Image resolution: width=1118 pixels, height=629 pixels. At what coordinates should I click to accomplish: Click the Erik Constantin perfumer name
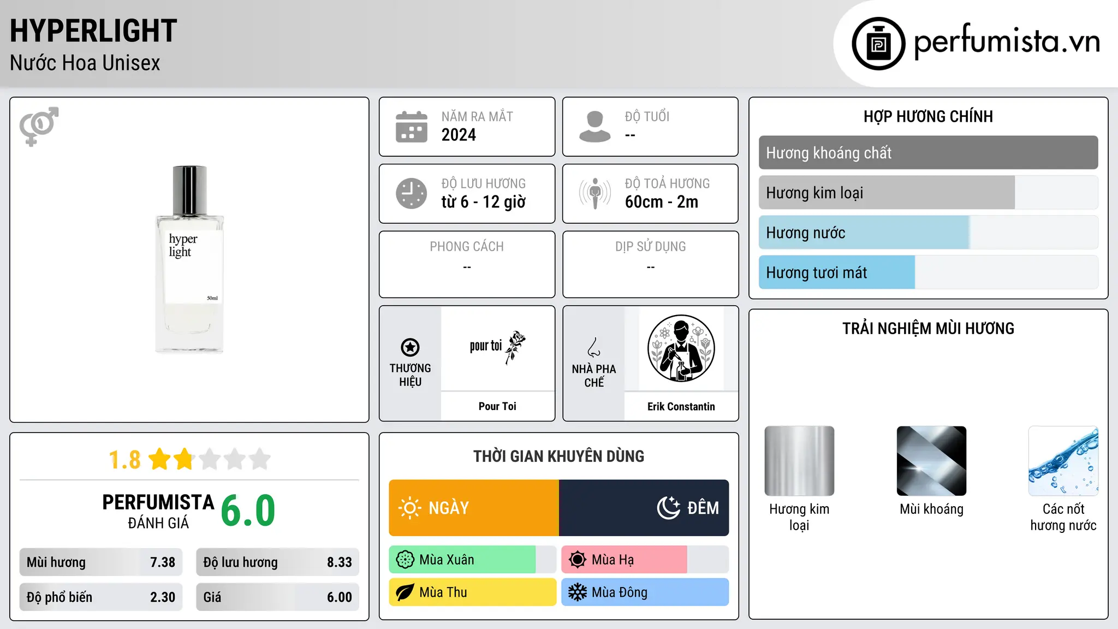681,406
